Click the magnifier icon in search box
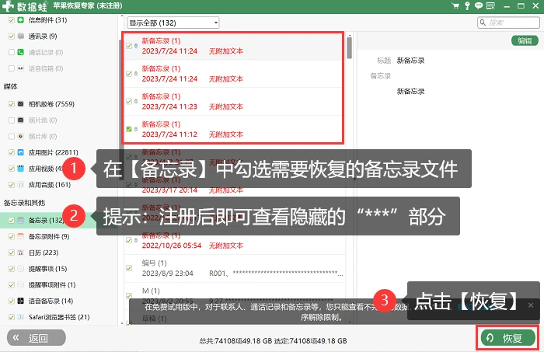The width and height of the screenshot is (544, 352). tap(483, 23)
